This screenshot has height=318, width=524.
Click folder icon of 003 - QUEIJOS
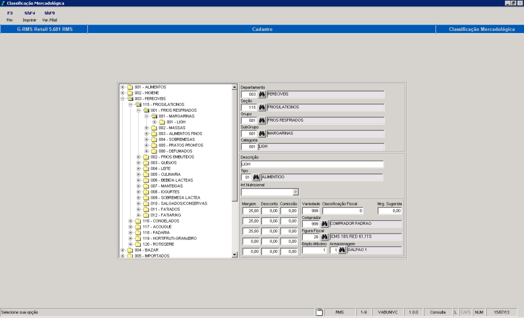point(146,163)
